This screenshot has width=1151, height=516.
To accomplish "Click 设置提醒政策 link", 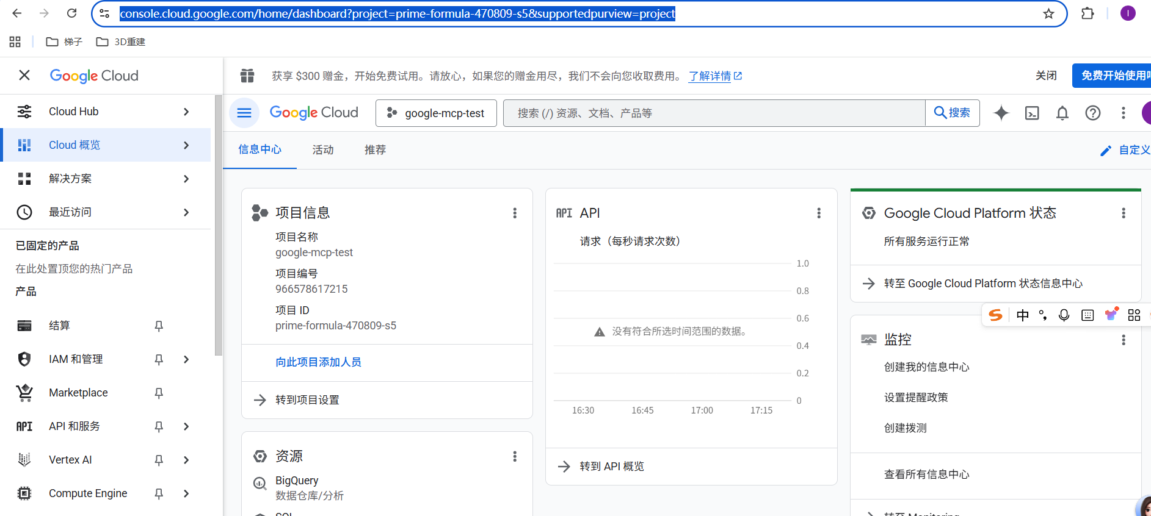I will coord(916,398).
